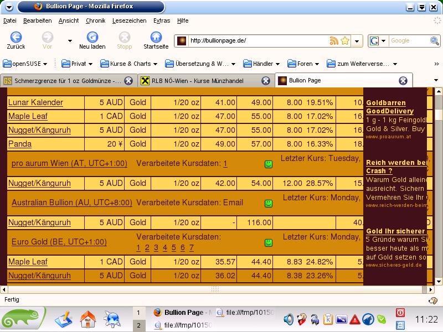443x332 pixels.
Task: Open Australian Bullion dealer link
Action: pyautogui.click(x=72, y=203)
